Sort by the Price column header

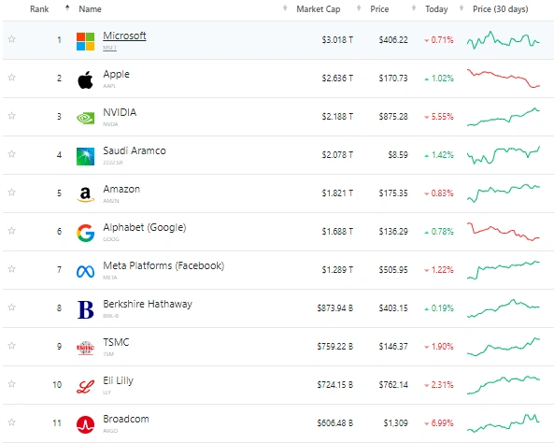tap(379, 9)
